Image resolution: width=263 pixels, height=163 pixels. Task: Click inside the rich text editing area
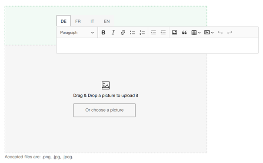157,46
